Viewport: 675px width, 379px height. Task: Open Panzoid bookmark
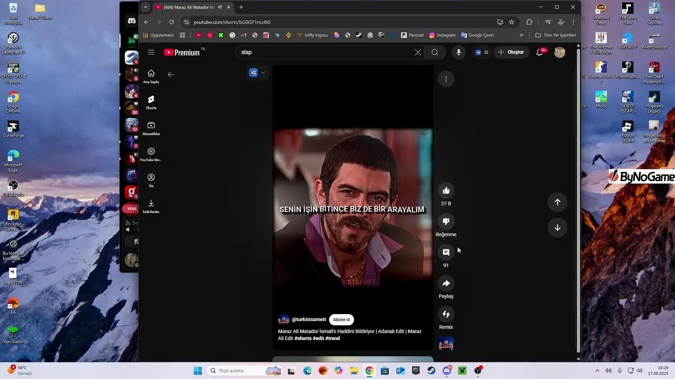(412, 35)
